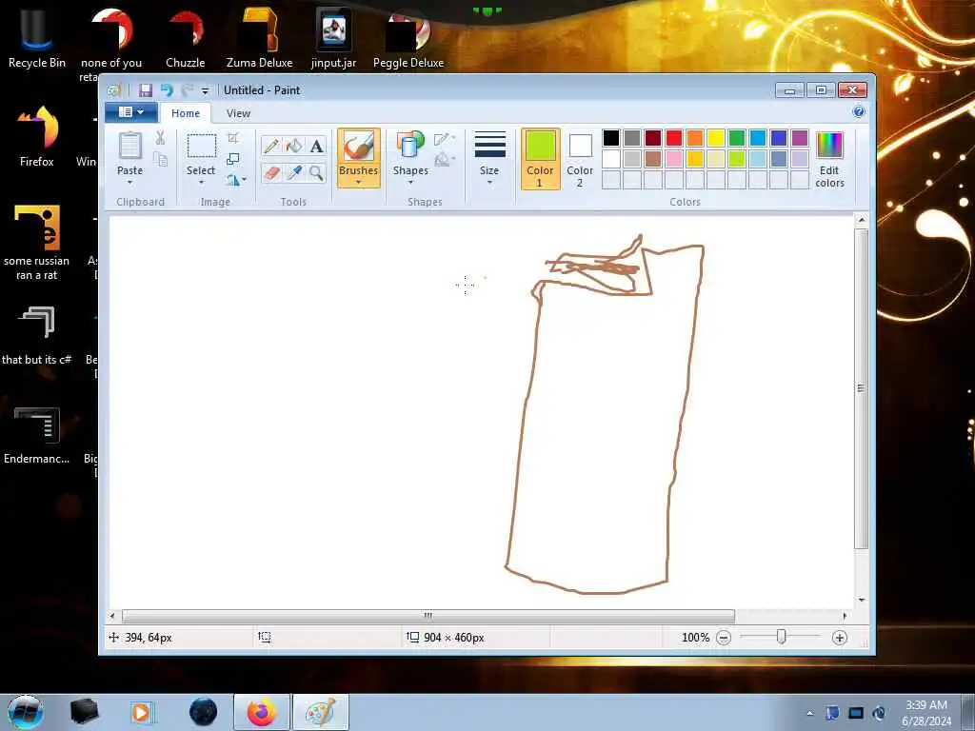Click the horizontal scrollbar of canvas
This screenshot has height=731, width=975.
(x=428, y=616)
